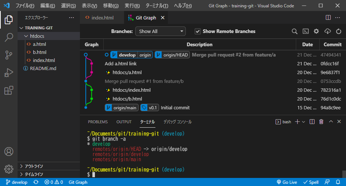
Task: Open the 選択 menu
Action: coord(69,6)
